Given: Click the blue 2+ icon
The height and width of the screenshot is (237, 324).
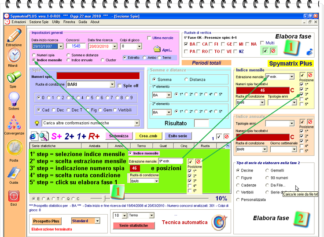Looking at the screenshot, I should point(69,136).
